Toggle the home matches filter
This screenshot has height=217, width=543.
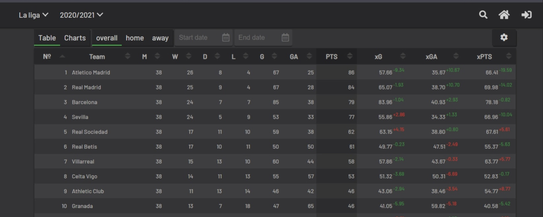coord(135,38)
